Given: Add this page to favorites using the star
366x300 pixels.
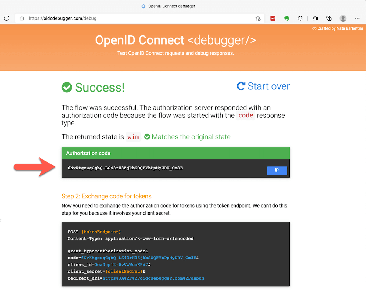Looking at the screenshot, I should click(x=258, y=18).
